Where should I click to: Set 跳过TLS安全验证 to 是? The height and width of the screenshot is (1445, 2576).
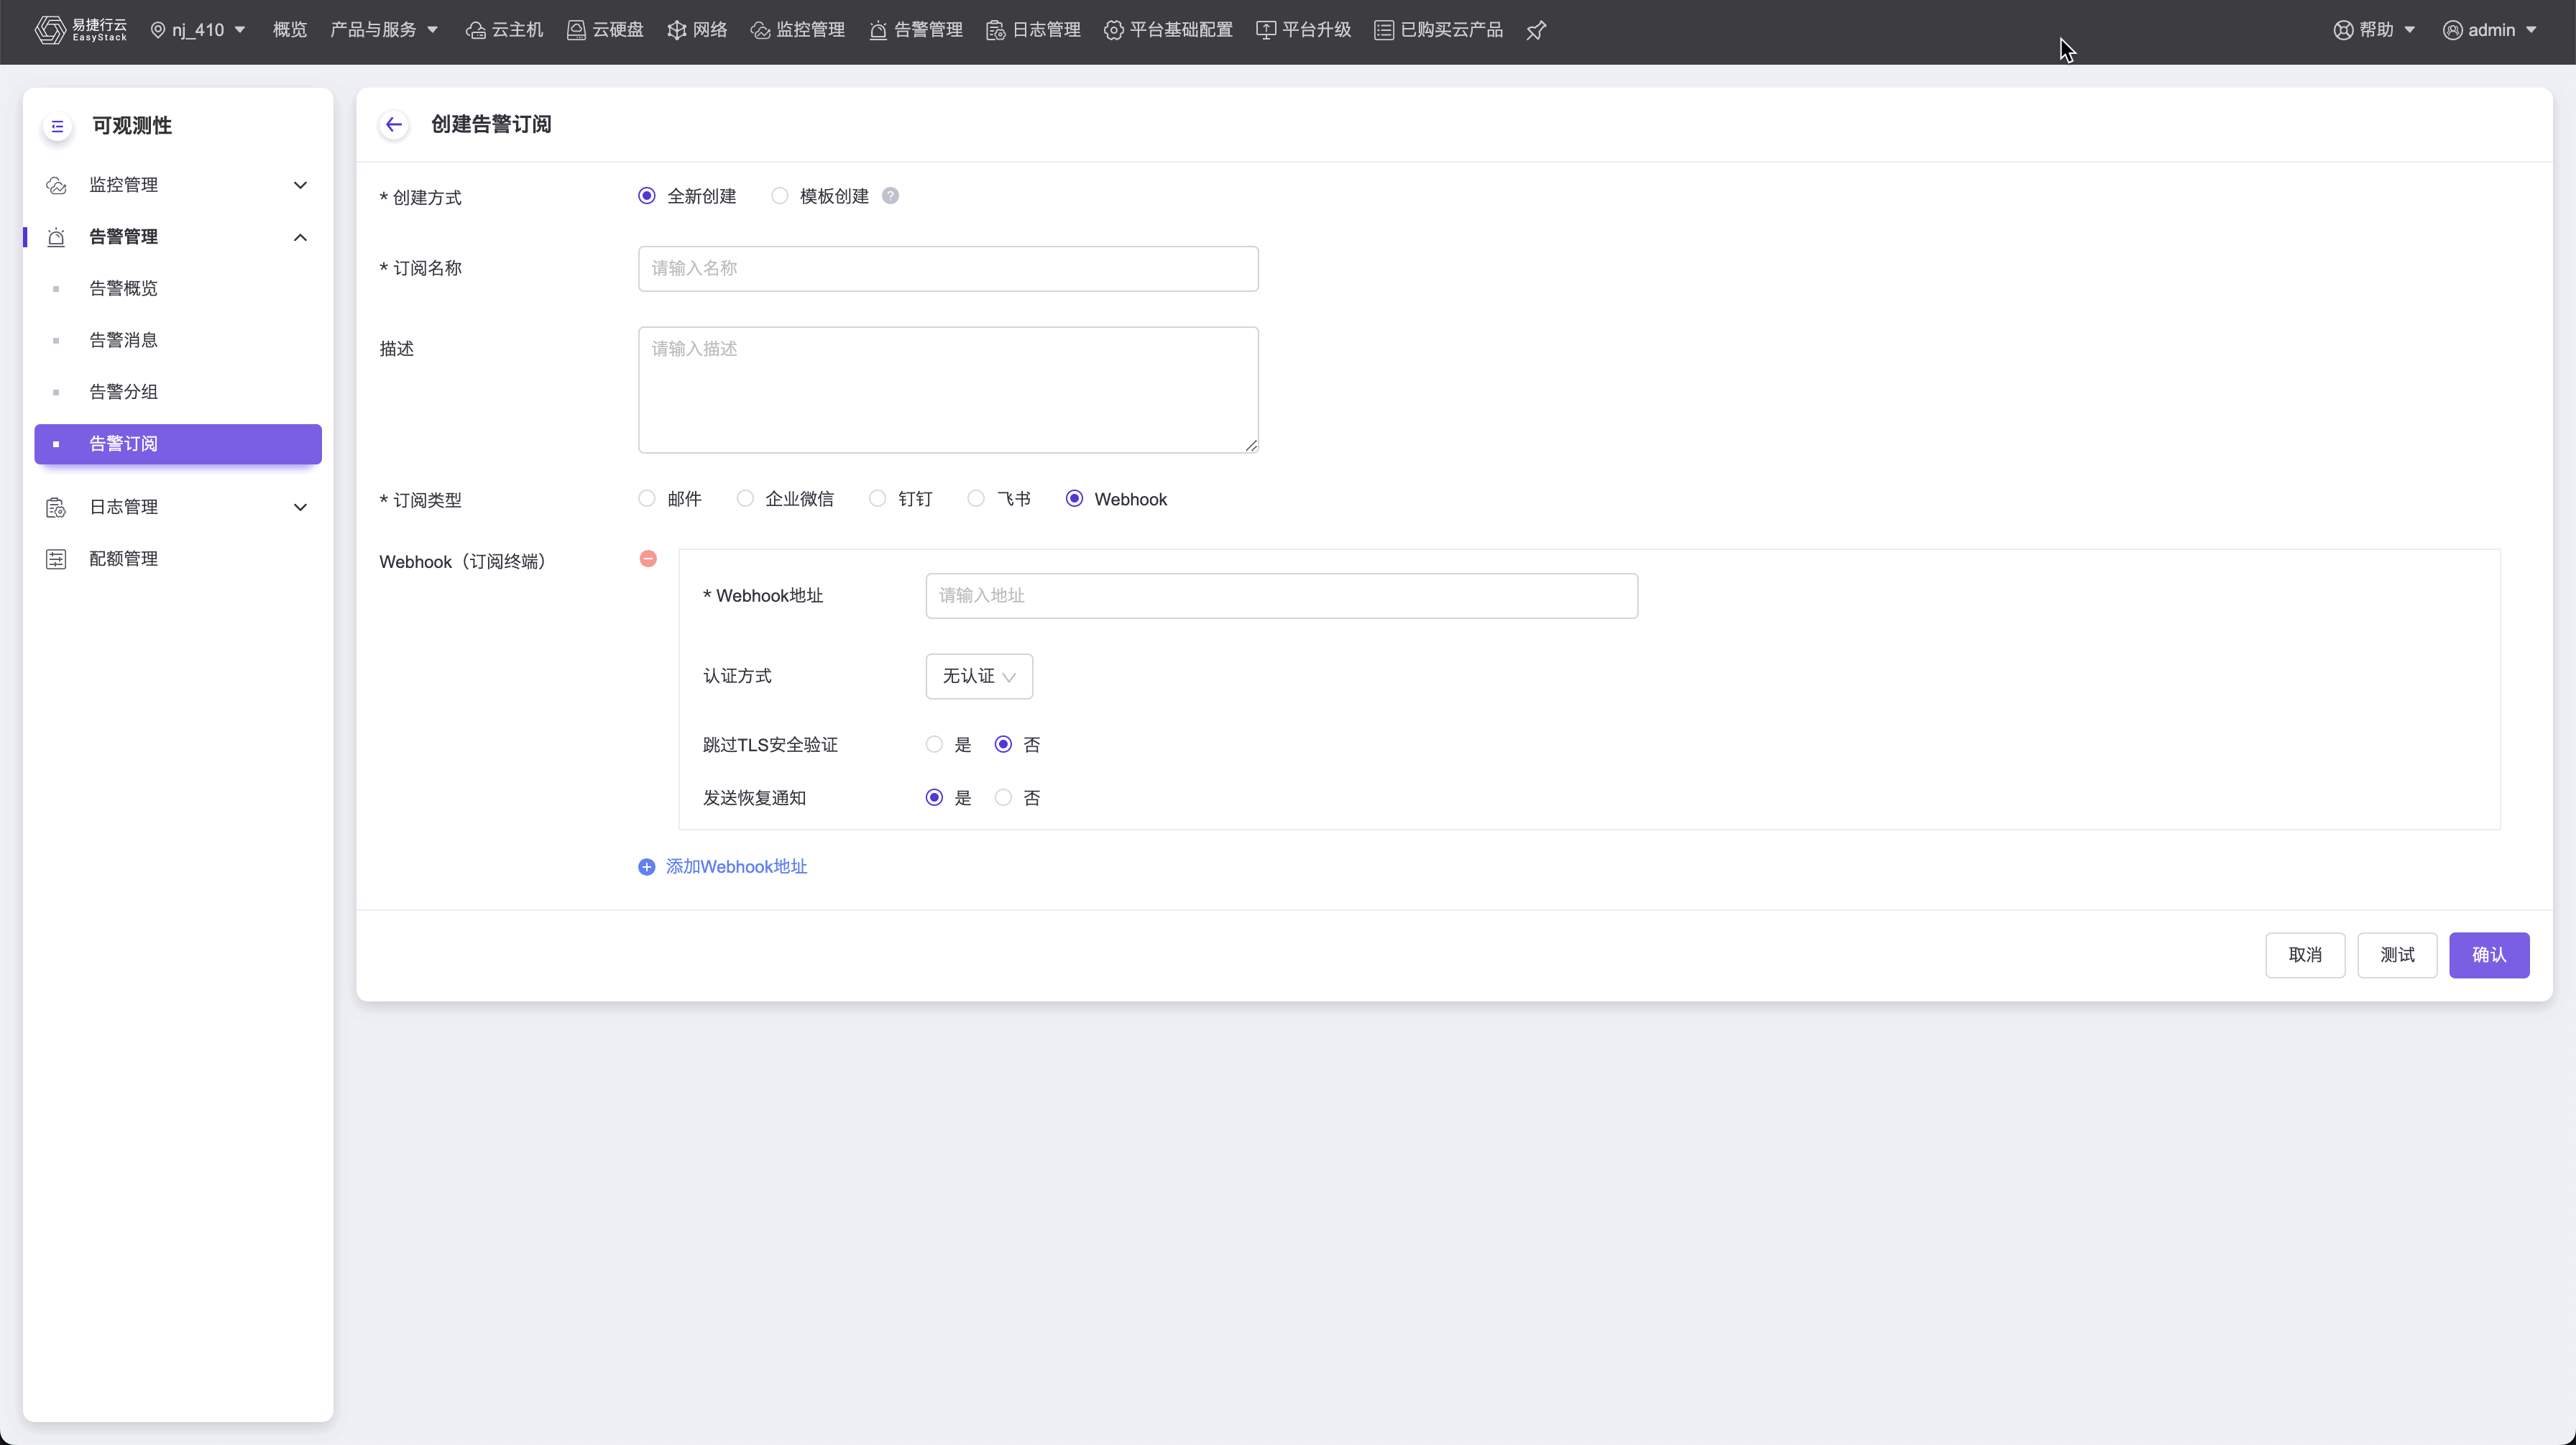(x=934, y=745)
